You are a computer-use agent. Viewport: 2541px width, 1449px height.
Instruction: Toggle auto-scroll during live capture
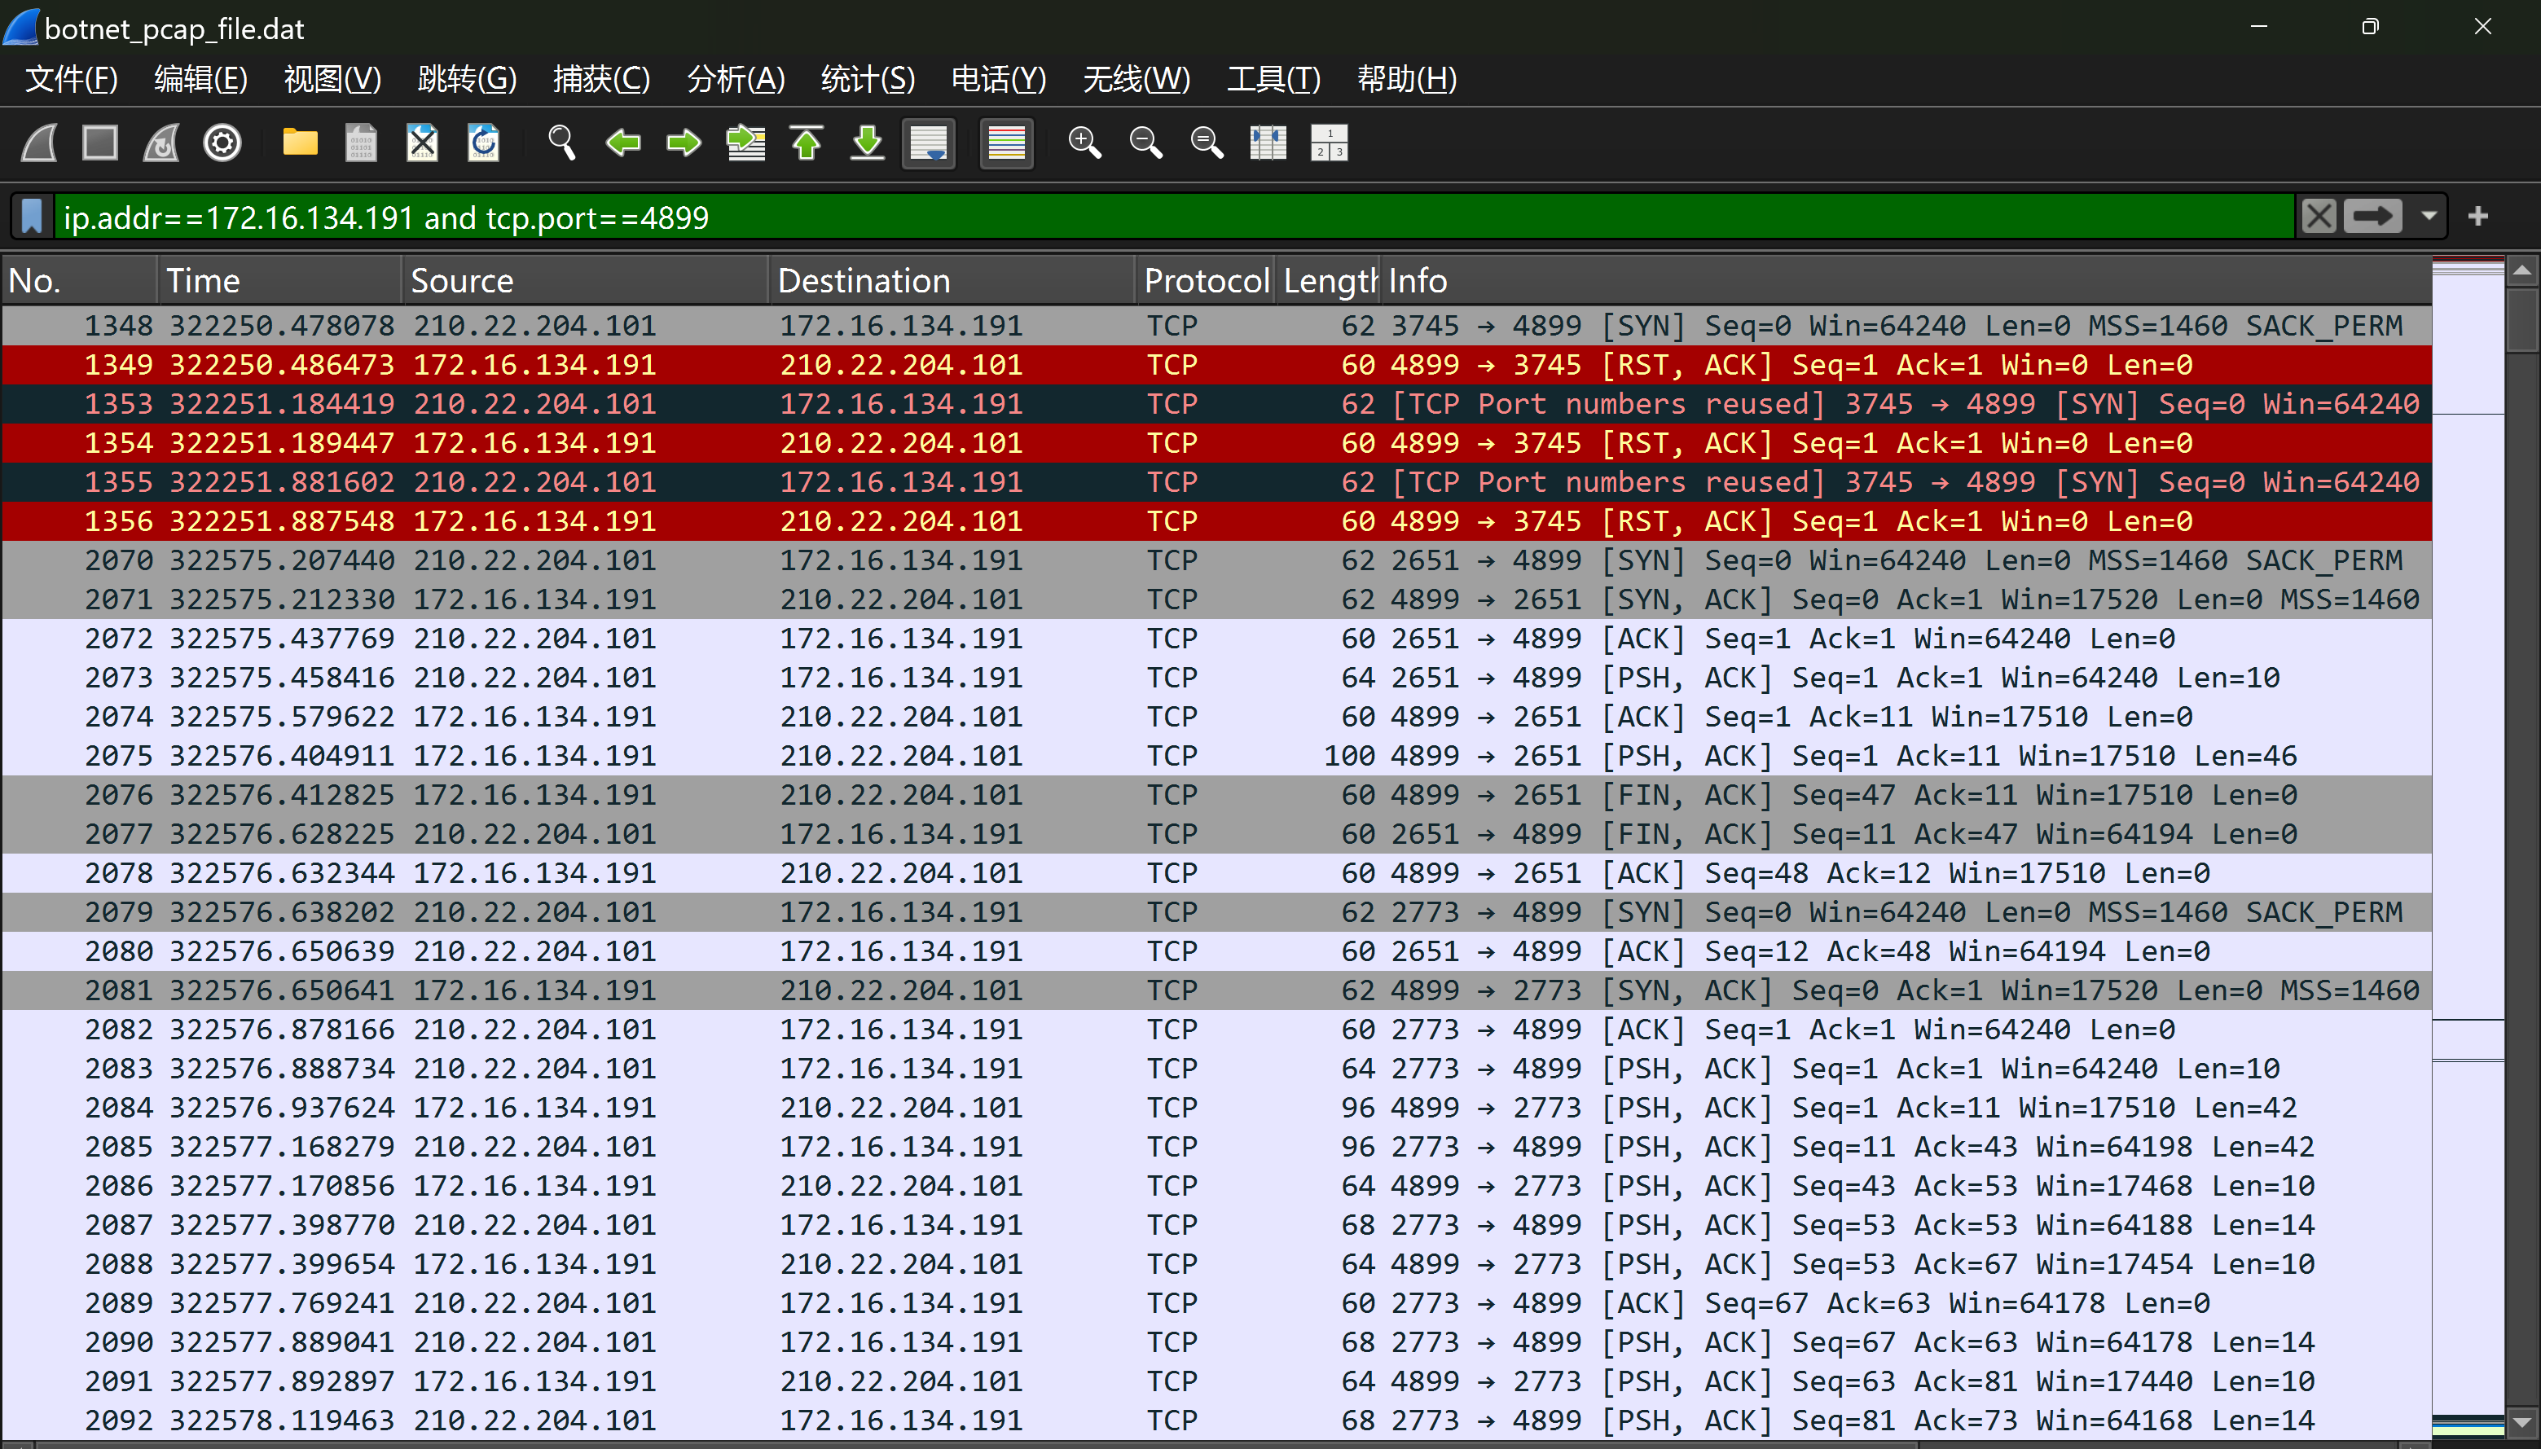[x=929, y=143]
